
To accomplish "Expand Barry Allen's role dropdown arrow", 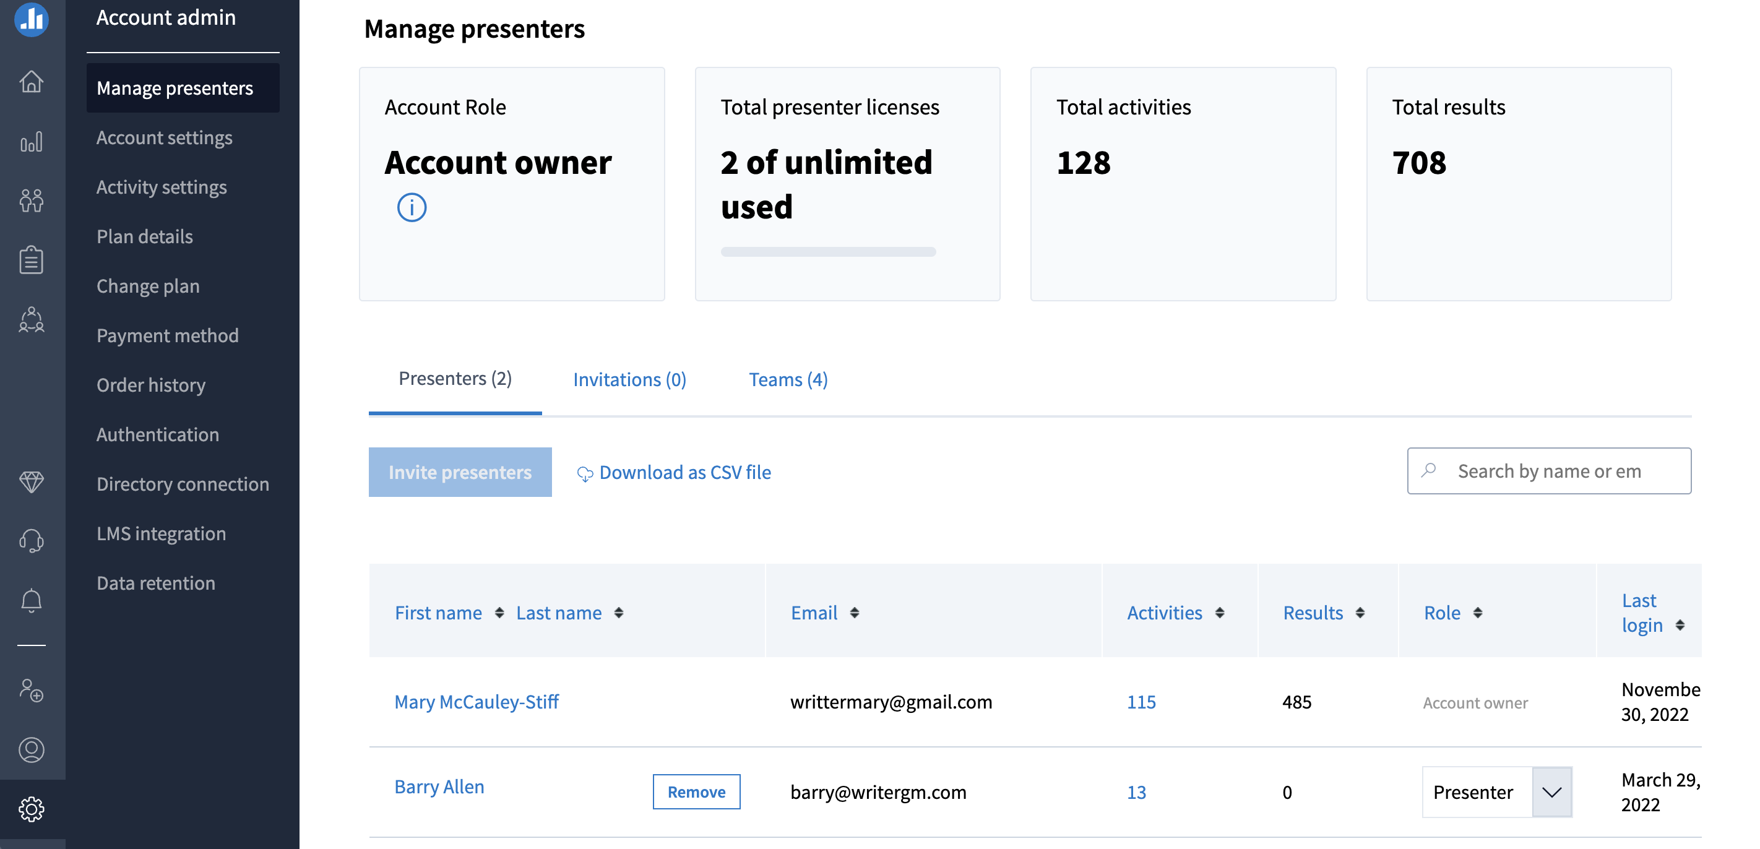I will click(x=1551, y=791).
